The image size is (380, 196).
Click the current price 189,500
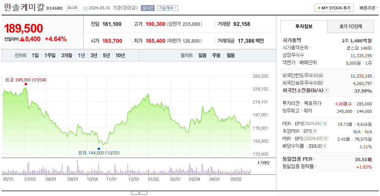pyautogui.click(x=24, y=29)
